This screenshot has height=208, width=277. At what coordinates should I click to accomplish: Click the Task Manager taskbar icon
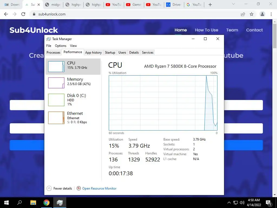tap(60, 203)
